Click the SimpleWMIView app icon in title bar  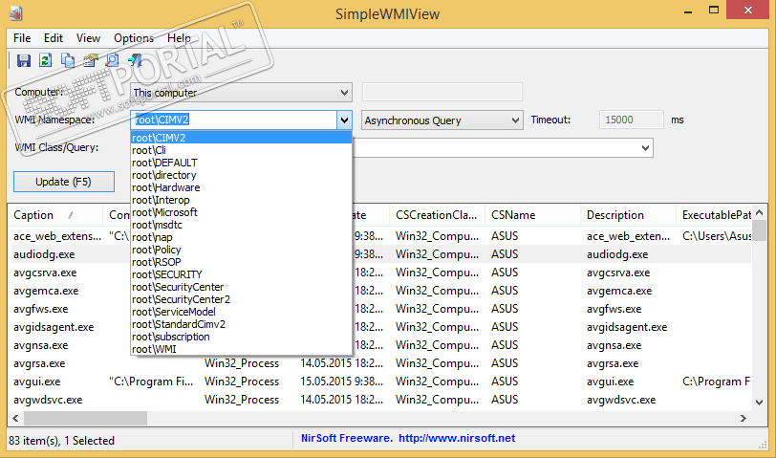pyautogui.click(x=16, y=12)
